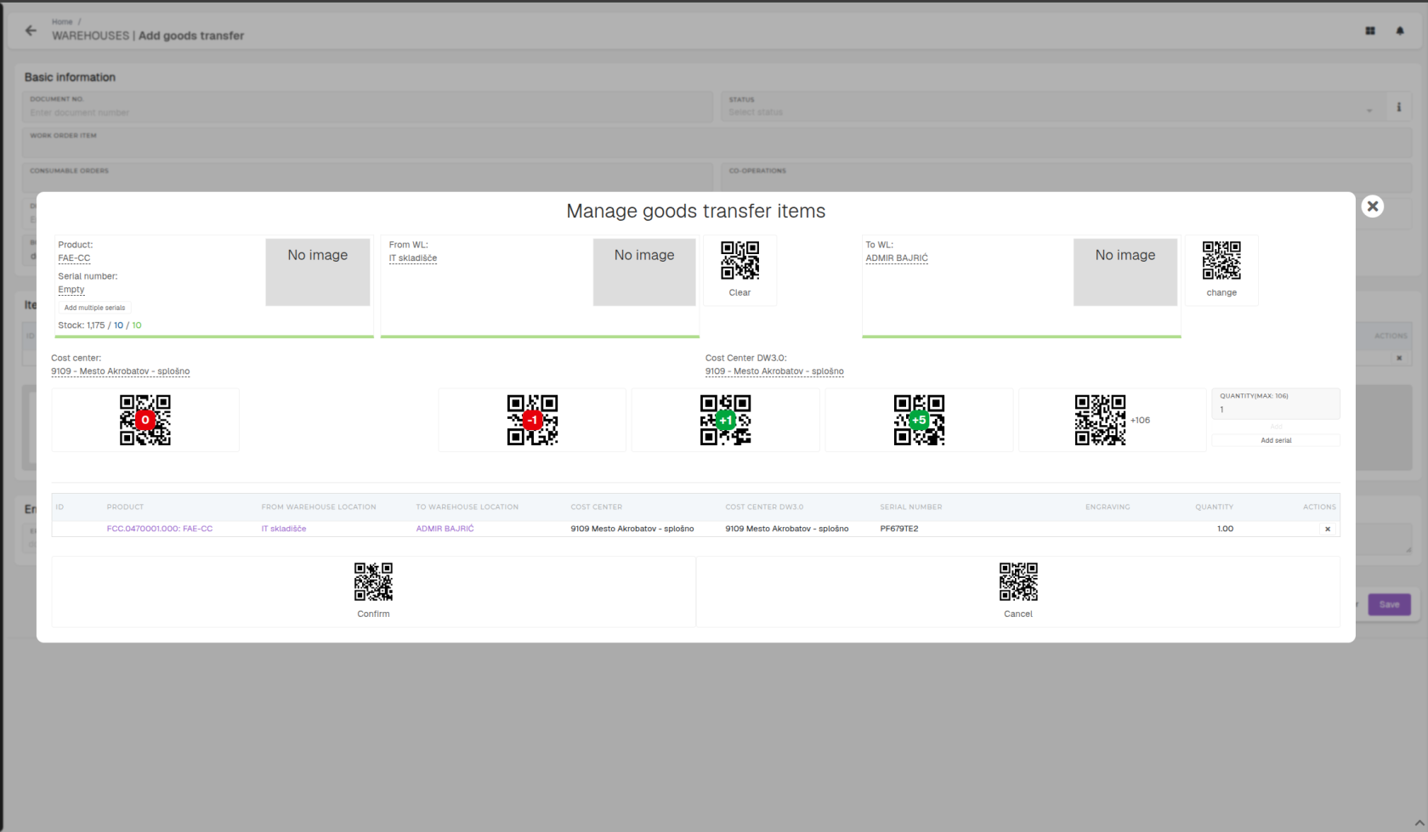
Task: Click the info icon beside Status
Action: (x=1398, y=107)
